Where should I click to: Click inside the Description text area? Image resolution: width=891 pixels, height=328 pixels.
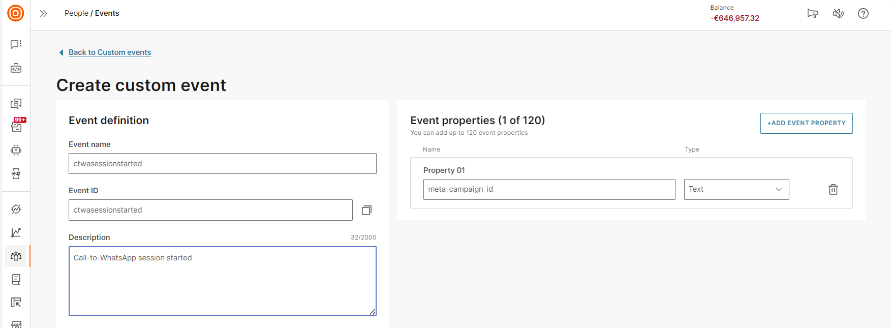223,281
